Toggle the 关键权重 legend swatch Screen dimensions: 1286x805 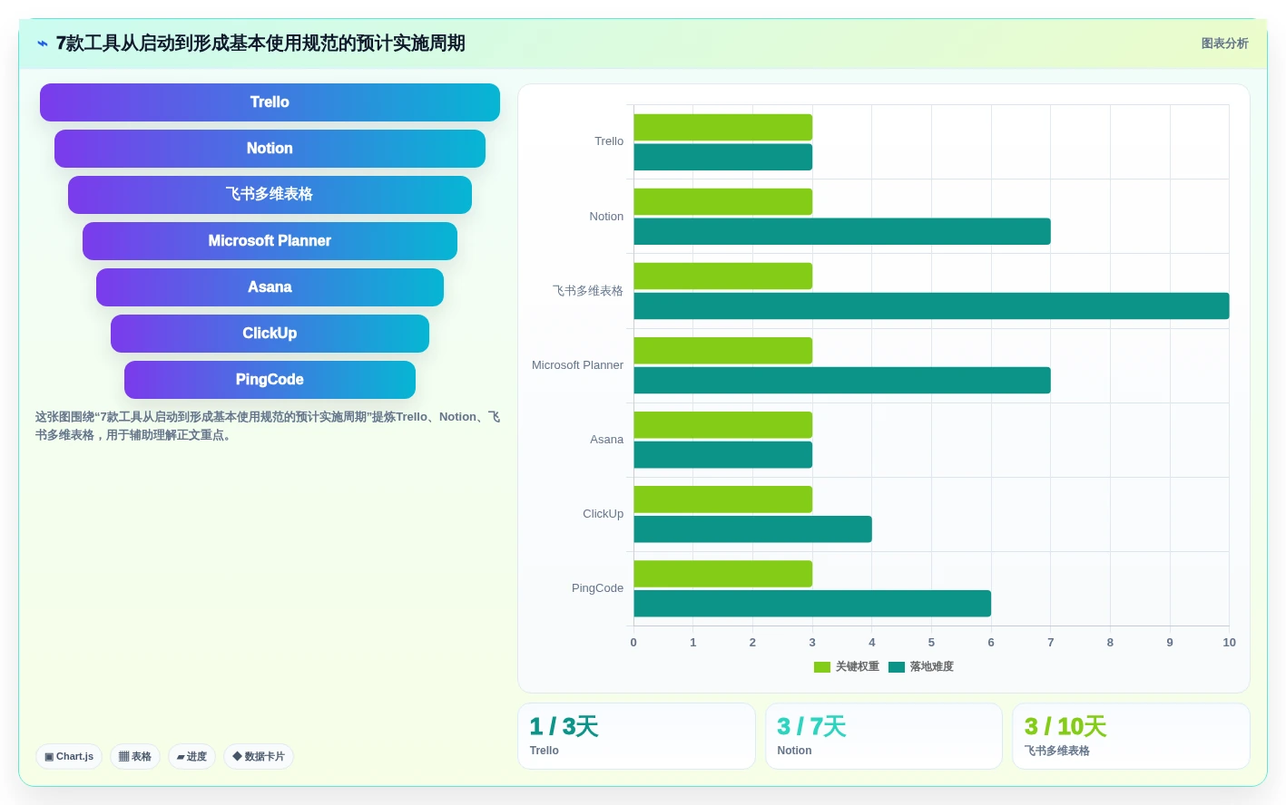tap(822, 667)
